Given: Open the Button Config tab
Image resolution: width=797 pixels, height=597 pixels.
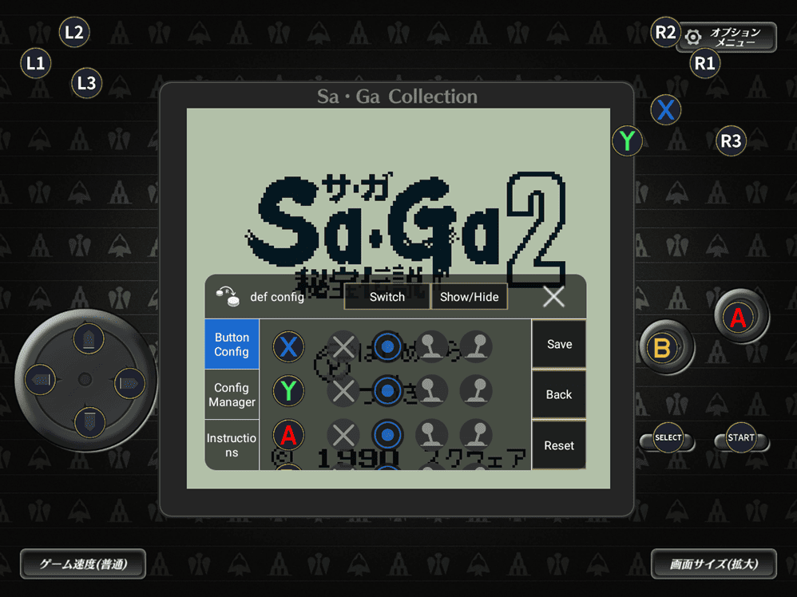Looking at the screenshot, I should pyautogui.click(x=232, y=344).
